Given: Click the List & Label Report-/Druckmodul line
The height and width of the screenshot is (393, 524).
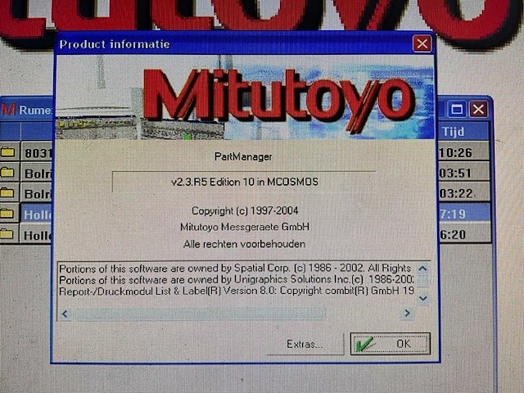Looking at the screenshot, I should pos(237,291).
